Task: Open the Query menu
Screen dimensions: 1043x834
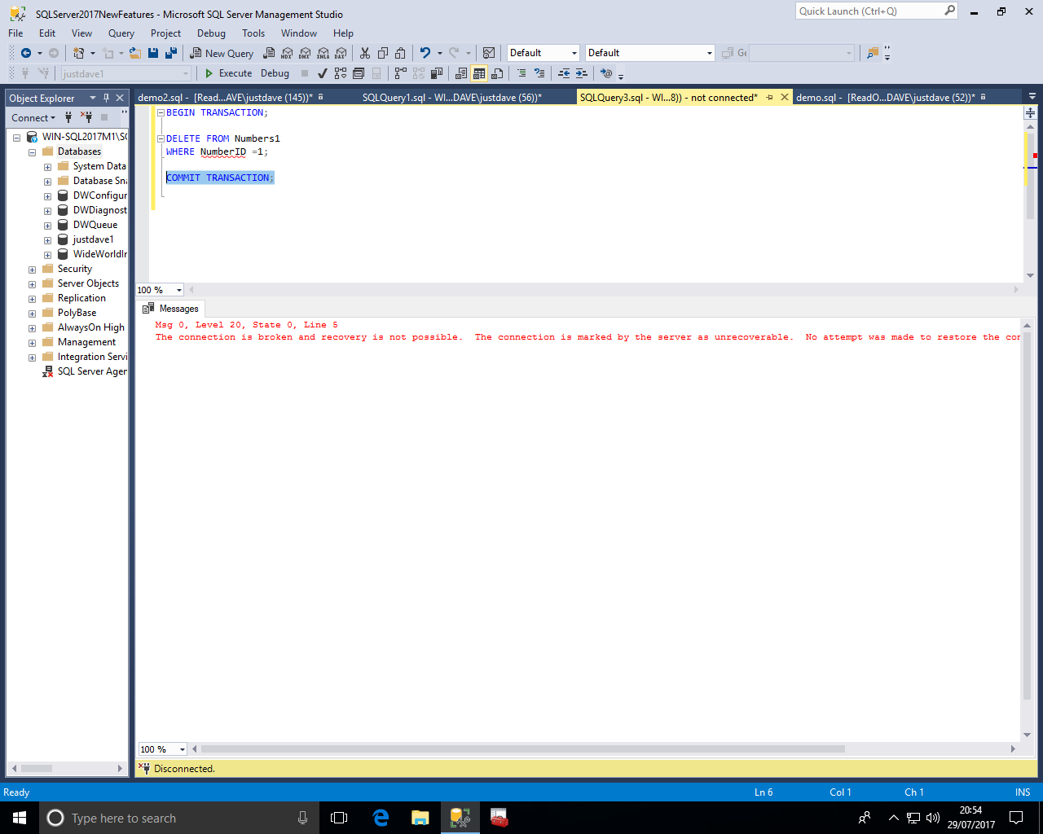Action: 121,33
